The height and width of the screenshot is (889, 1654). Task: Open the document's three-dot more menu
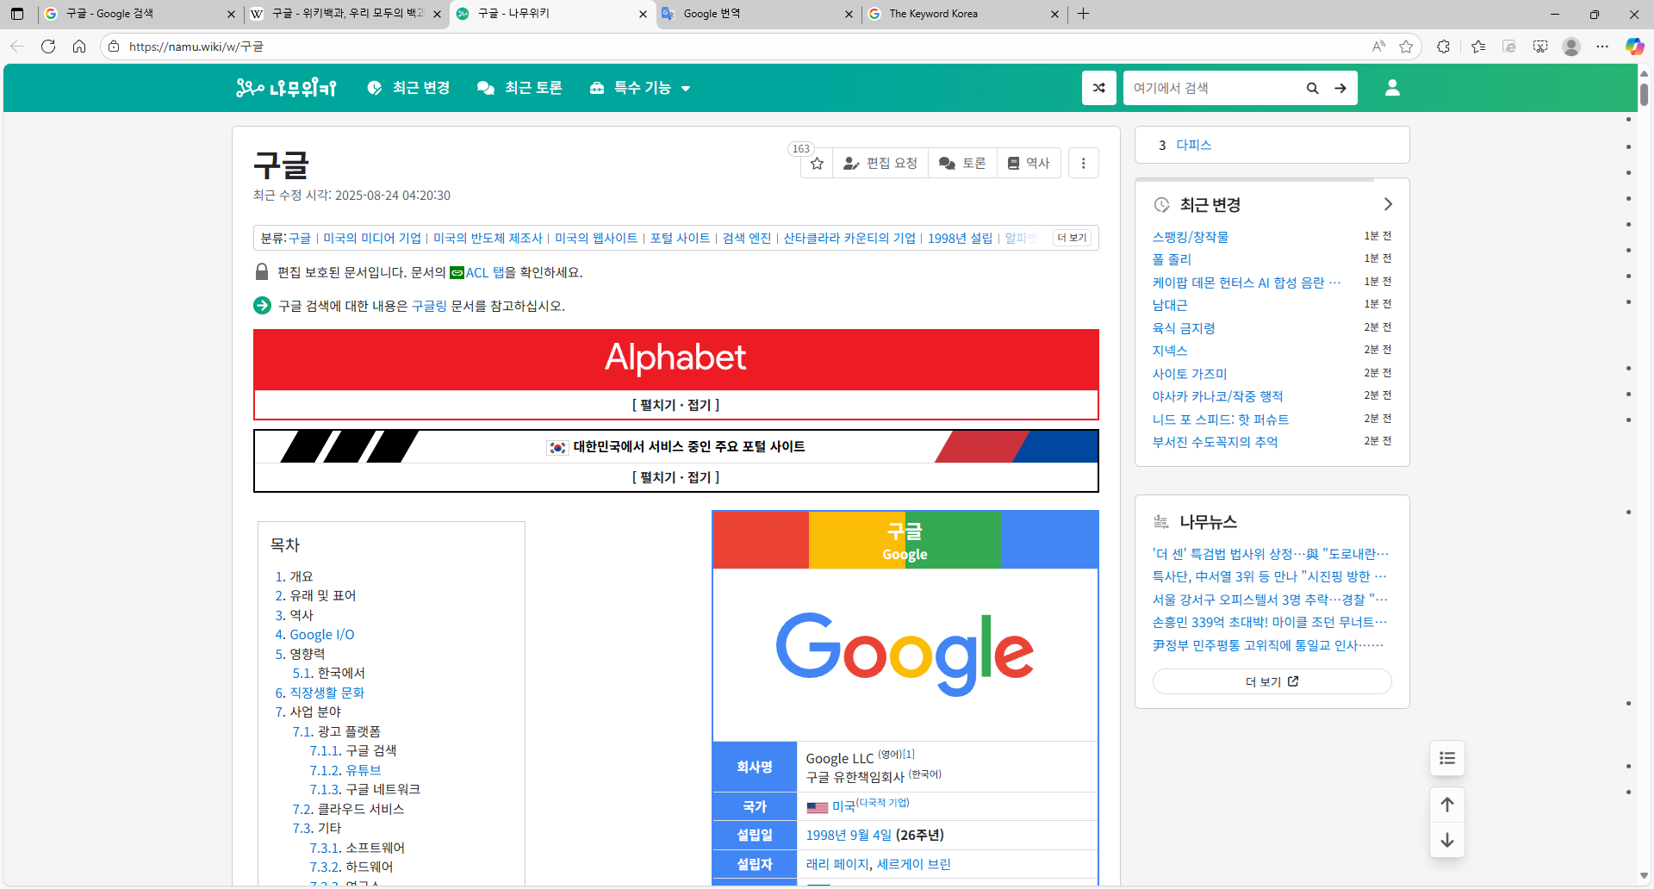(1084, 163)
